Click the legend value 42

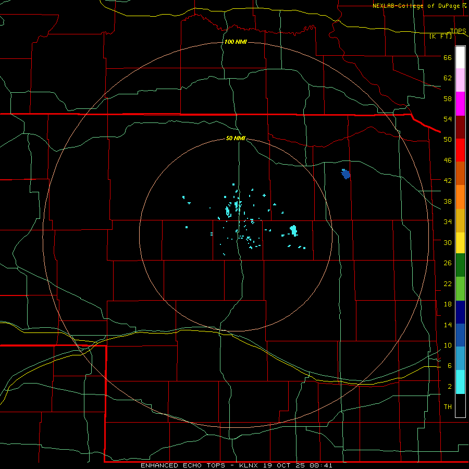click(448, 181)
